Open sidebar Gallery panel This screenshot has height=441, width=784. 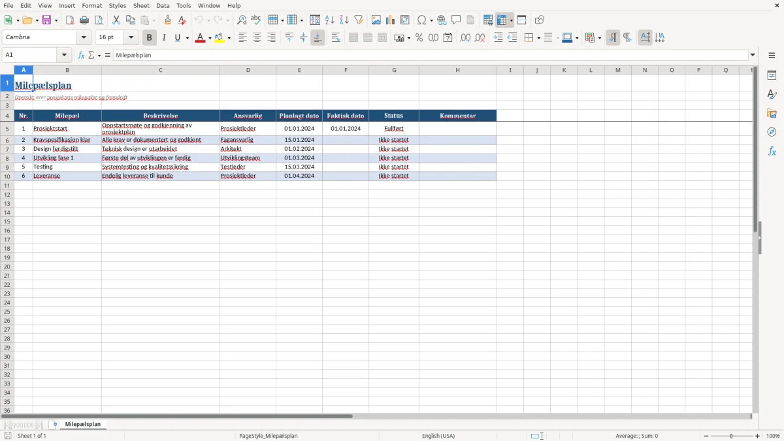point(772,113)
